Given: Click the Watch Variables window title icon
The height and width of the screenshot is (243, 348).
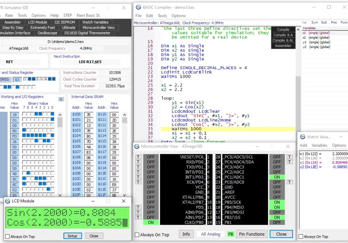Looking at the screenshot, I should (x=302, y=137).
